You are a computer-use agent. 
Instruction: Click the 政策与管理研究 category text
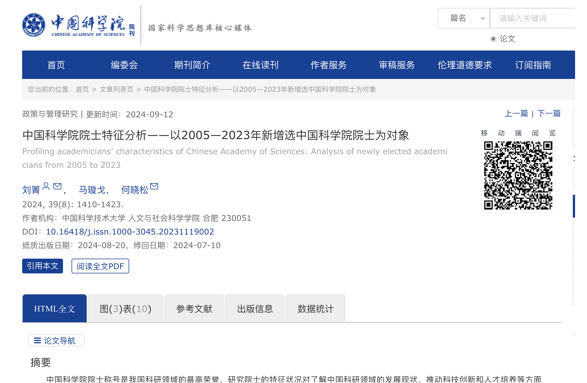[x=50, y=114]
